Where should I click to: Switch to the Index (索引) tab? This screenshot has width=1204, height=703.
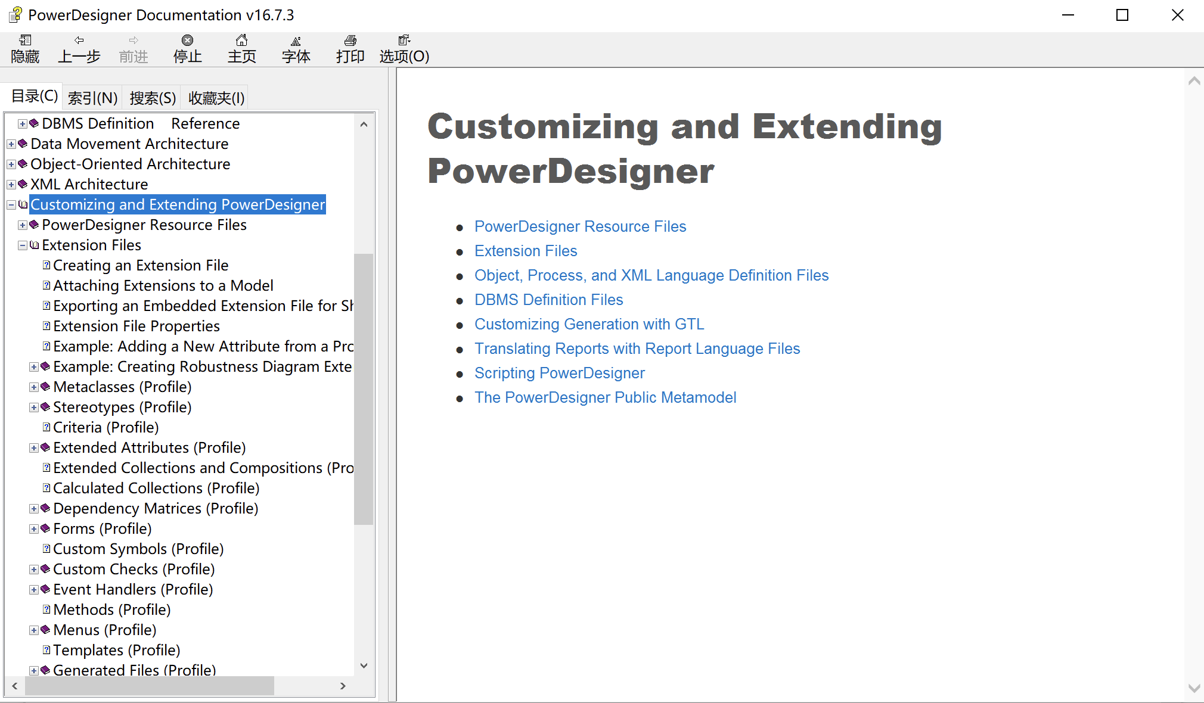point(92,98)
